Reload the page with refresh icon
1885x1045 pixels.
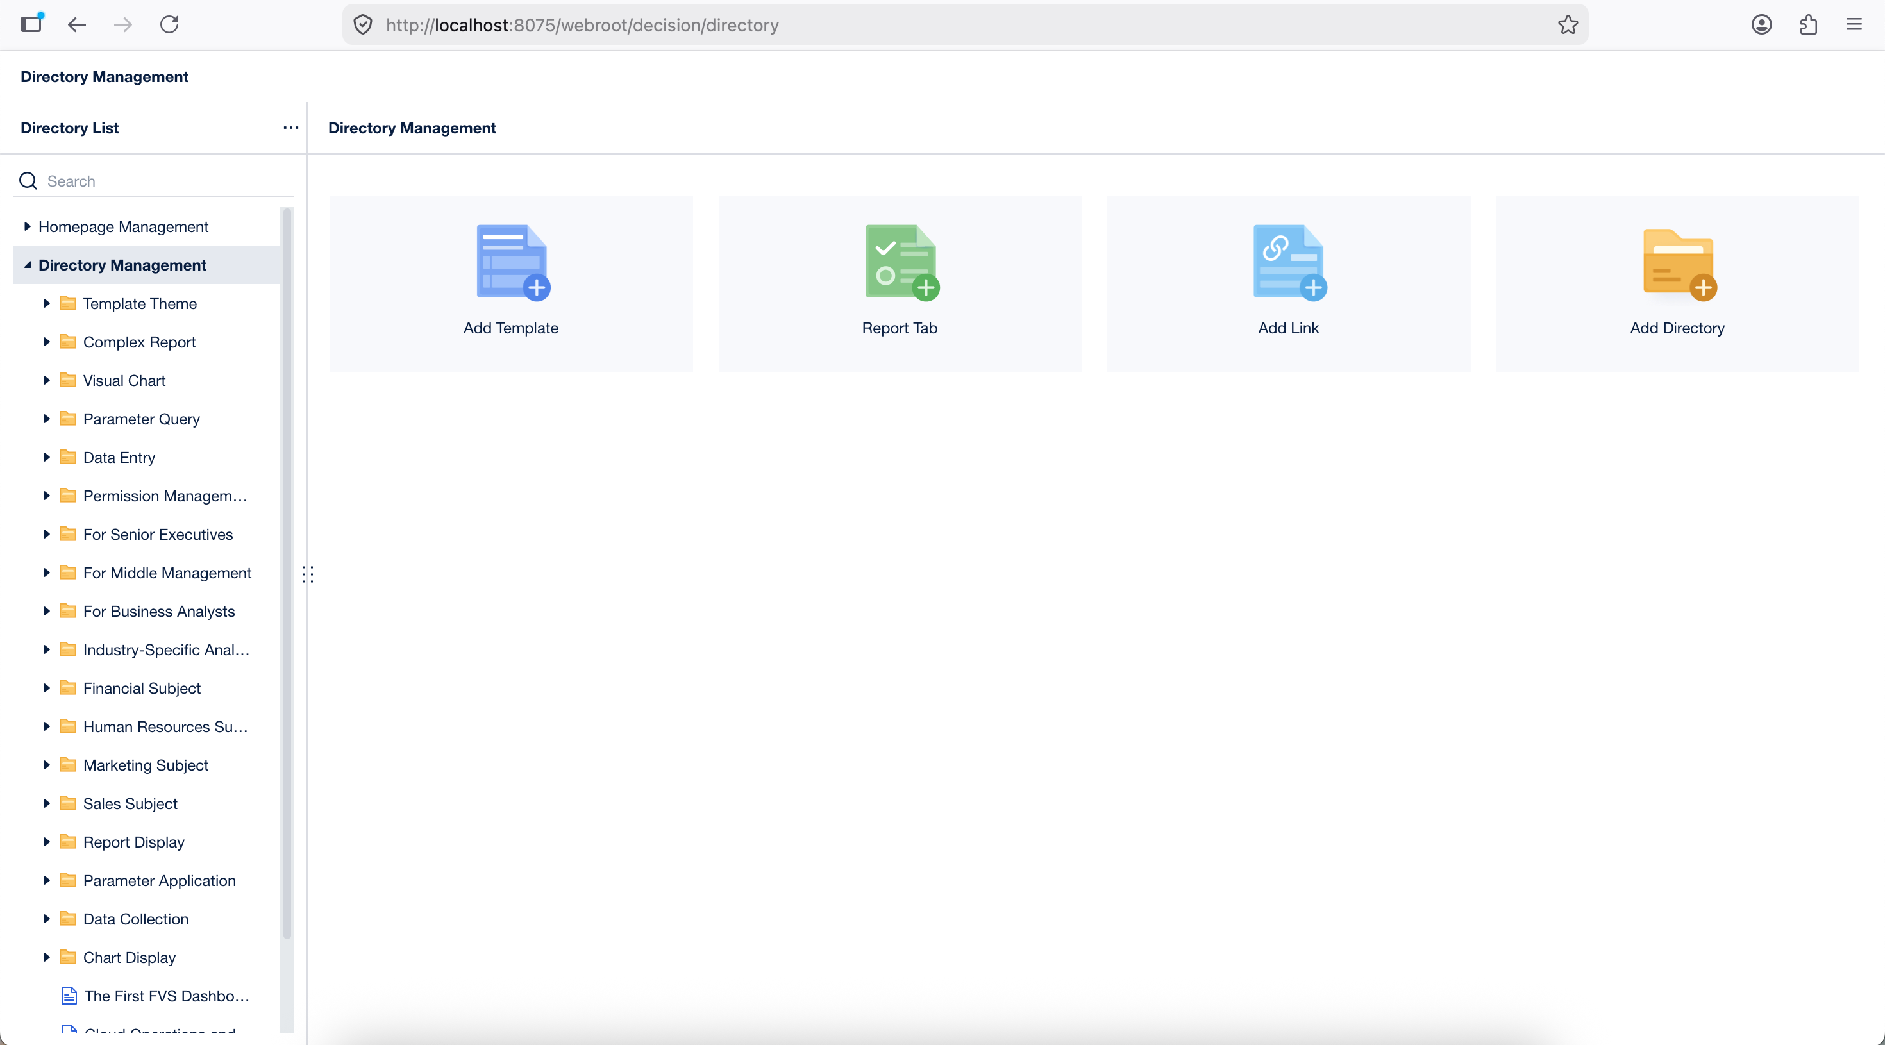(169, 25)
